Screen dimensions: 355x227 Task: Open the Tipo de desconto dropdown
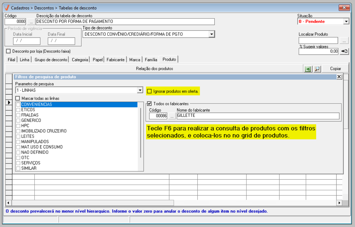click(211, 34)
